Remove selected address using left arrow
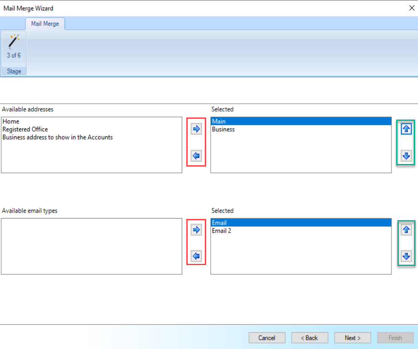Screen dimensions: 418x349 click(196, 156)
